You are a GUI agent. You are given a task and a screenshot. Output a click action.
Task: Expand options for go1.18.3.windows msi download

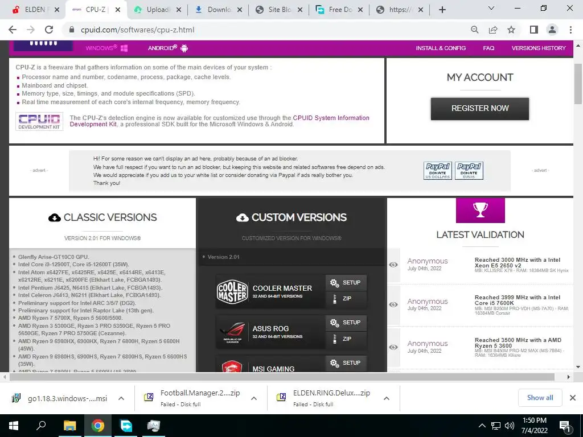pos(121,398)
